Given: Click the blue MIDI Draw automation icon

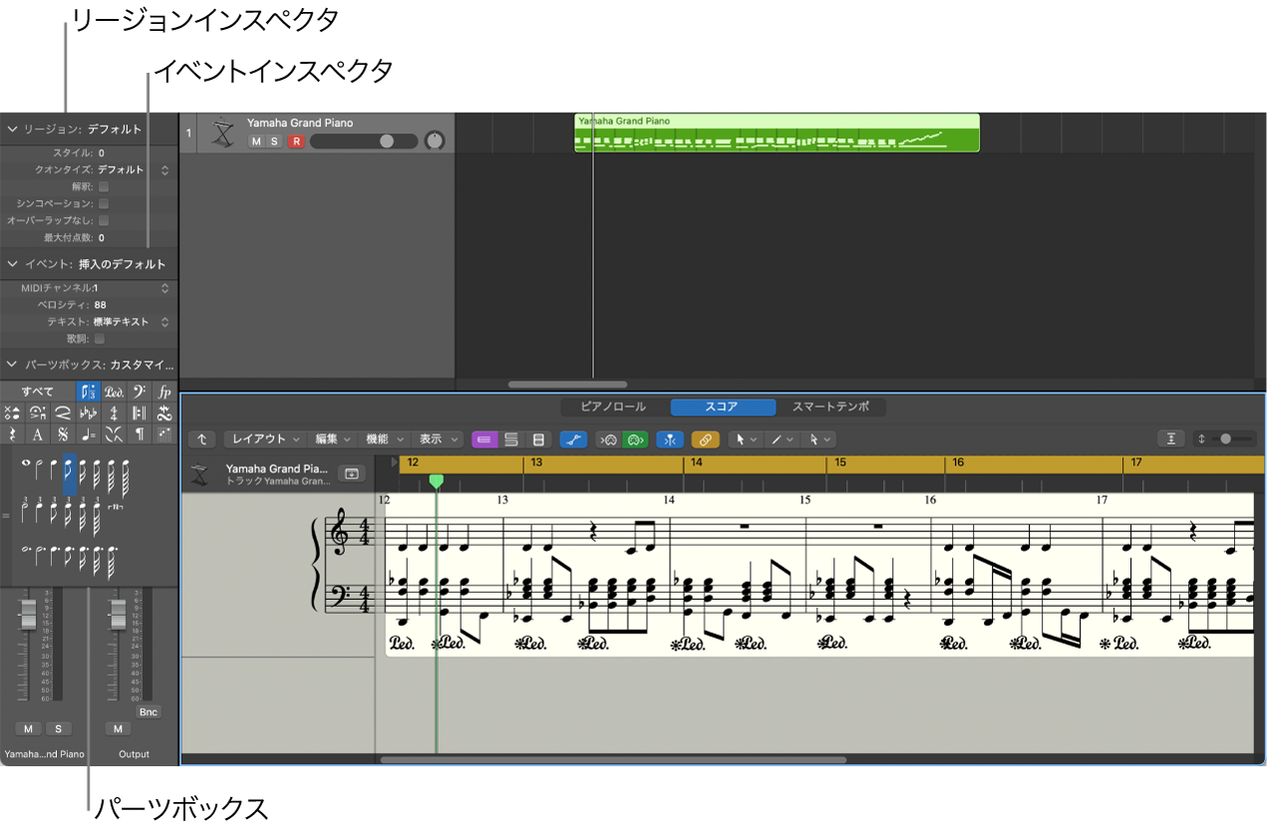Looking at the screenshot, I should pos(573,439).
